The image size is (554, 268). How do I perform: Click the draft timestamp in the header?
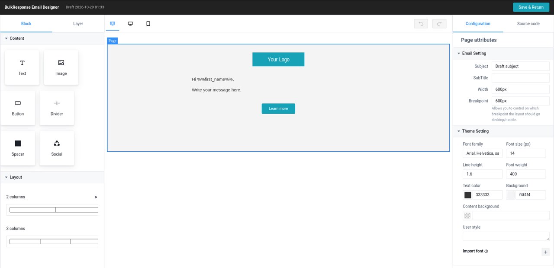85,7
